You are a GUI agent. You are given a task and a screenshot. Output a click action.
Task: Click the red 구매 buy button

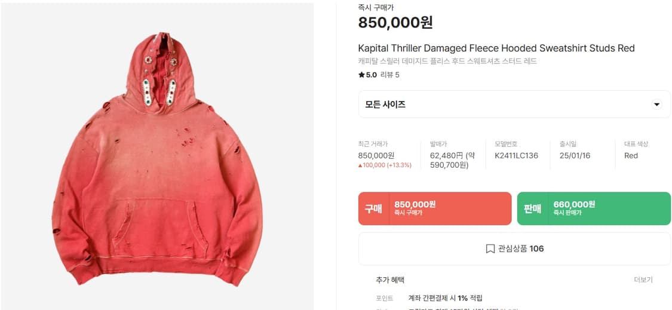click(x=435, y=208)
